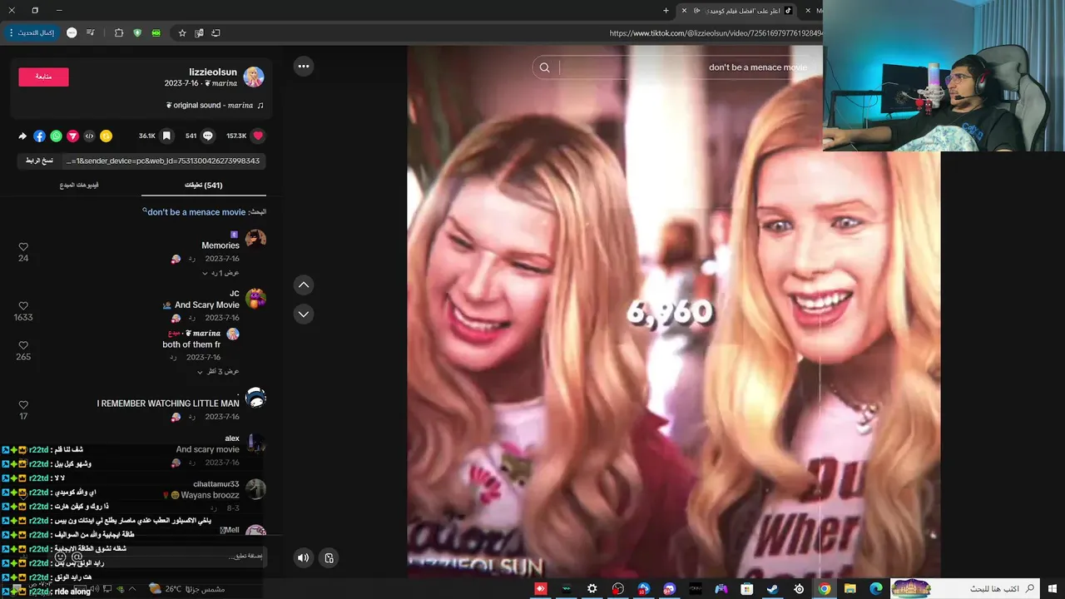
Task: Like the 'And Scary Movie' comment by JC
Action: (23, 306)
